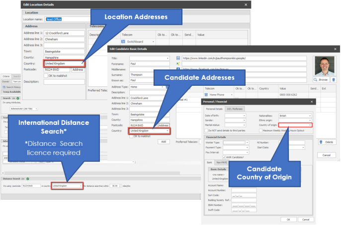Viewport: 341px width, 225px height.
Task: Switch to the ICE / Referees tab
Action: tap(235, 109)
